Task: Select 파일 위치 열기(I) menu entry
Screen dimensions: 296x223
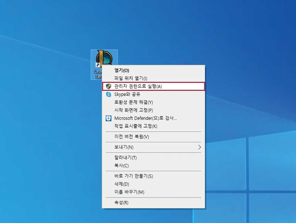Action: pyautogui.click(x=153, y=78)
